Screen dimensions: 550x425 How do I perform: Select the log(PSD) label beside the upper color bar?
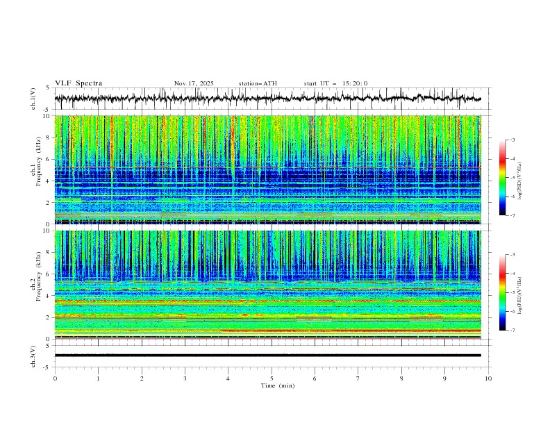[x=520, y=181]
